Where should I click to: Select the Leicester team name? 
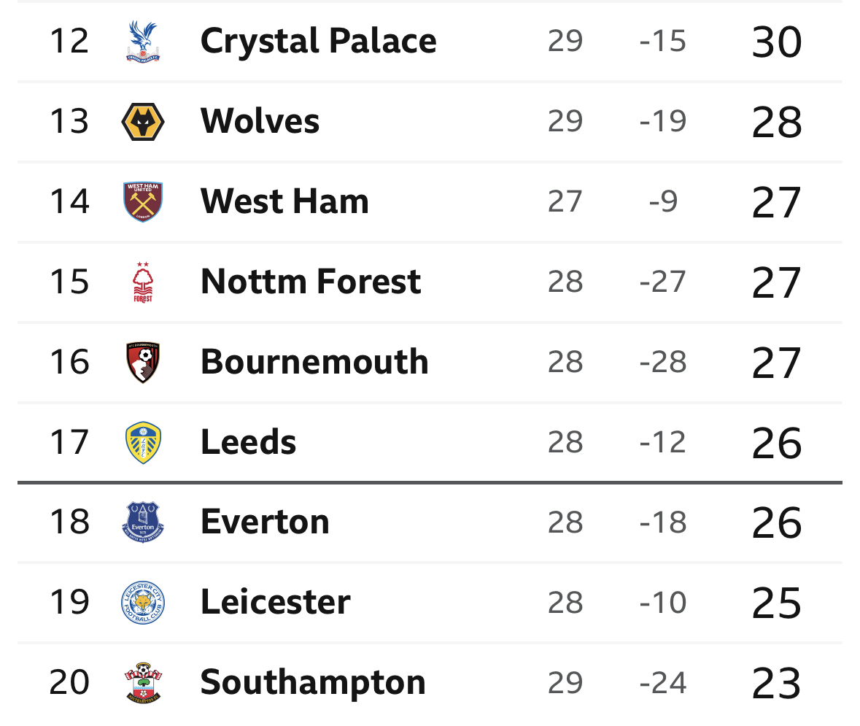pos(275,603)
